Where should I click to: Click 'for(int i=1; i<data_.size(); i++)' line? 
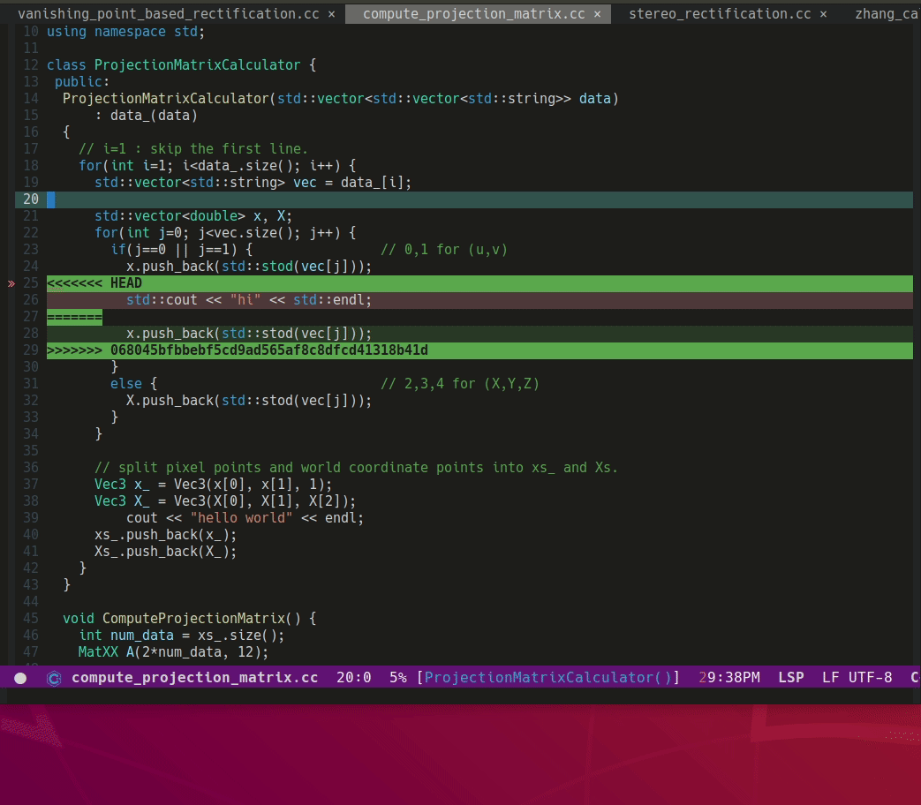click(217, 166)
